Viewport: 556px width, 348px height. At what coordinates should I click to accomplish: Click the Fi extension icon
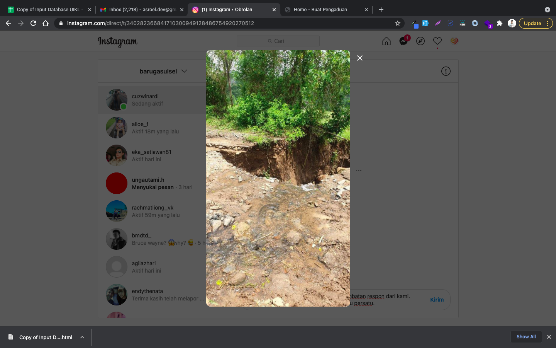425,23
